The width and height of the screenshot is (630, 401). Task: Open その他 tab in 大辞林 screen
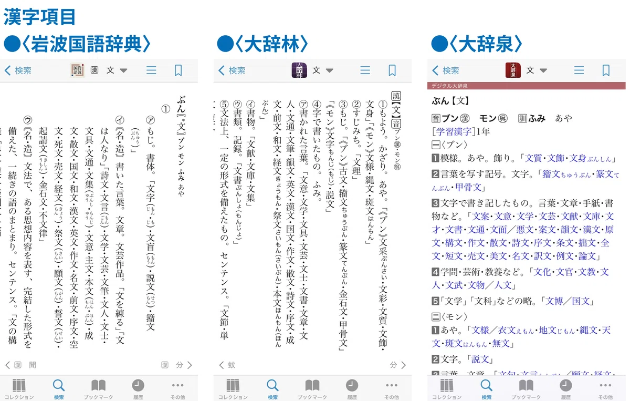[x=392, y=389]
